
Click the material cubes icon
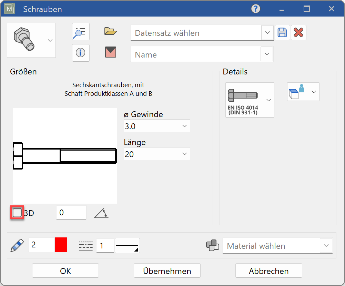pyautogui.click(x=213, y=245)
